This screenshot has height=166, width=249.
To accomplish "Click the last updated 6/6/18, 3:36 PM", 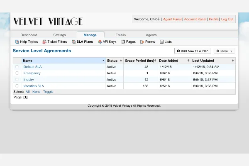I will [205, 73].
